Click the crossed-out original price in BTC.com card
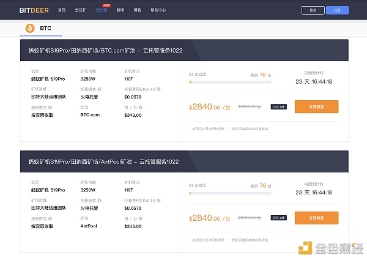The image size is (367, 258). (250, 107)
